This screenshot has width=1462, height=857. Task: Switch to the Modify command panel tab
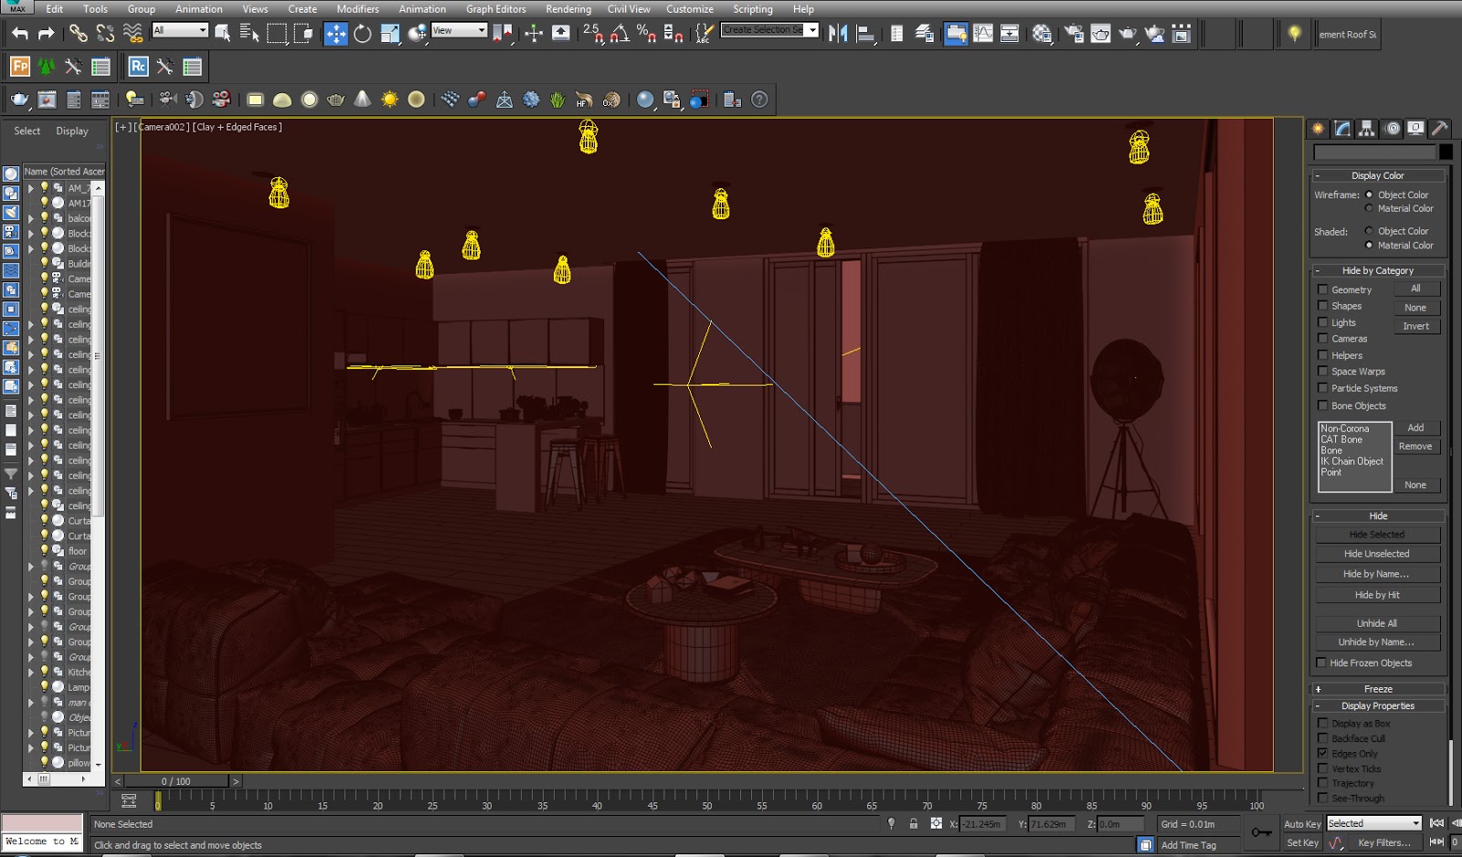[1342, 129]
